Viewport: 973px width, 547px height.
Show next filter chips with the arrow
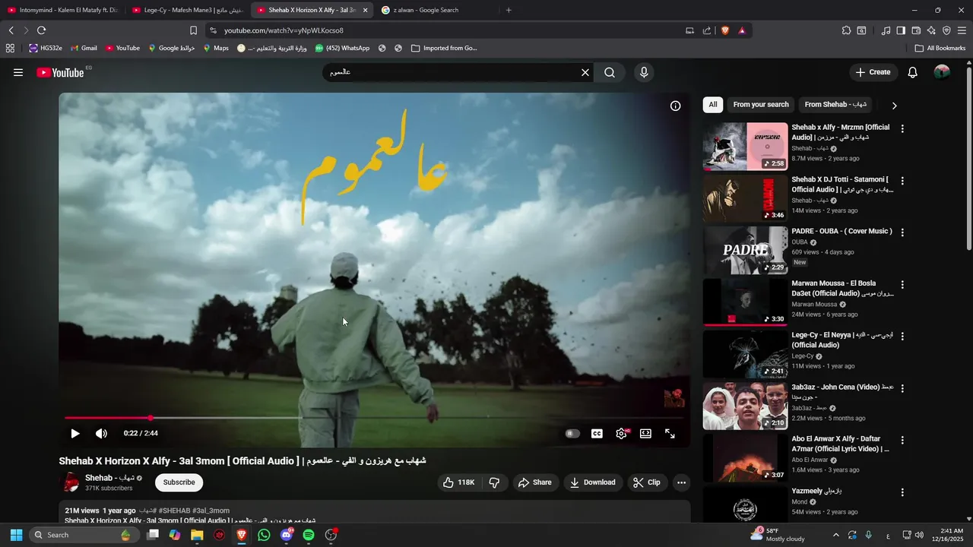pyautogui.click(x=894, y=106)
